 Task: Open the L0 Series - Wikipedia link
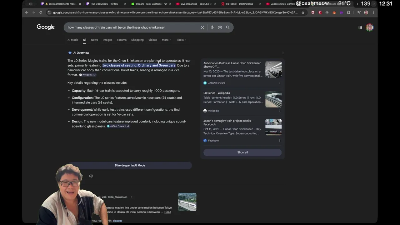click(217, 93)
